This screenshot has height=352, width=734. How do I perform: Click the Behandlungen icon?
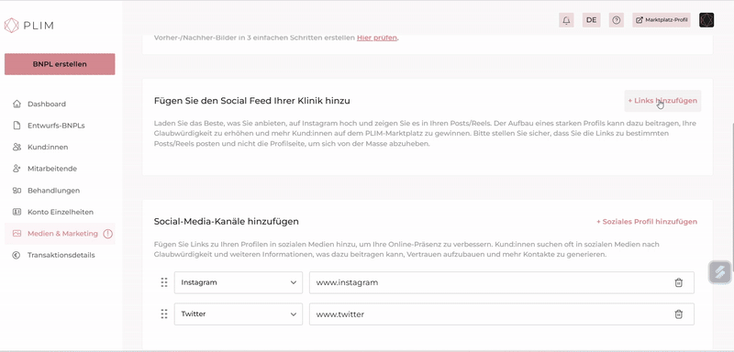coord(17,191)
